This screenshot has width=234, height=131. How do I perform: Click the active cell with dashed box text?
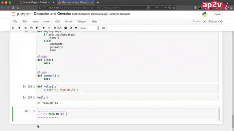tap(128, 114)
